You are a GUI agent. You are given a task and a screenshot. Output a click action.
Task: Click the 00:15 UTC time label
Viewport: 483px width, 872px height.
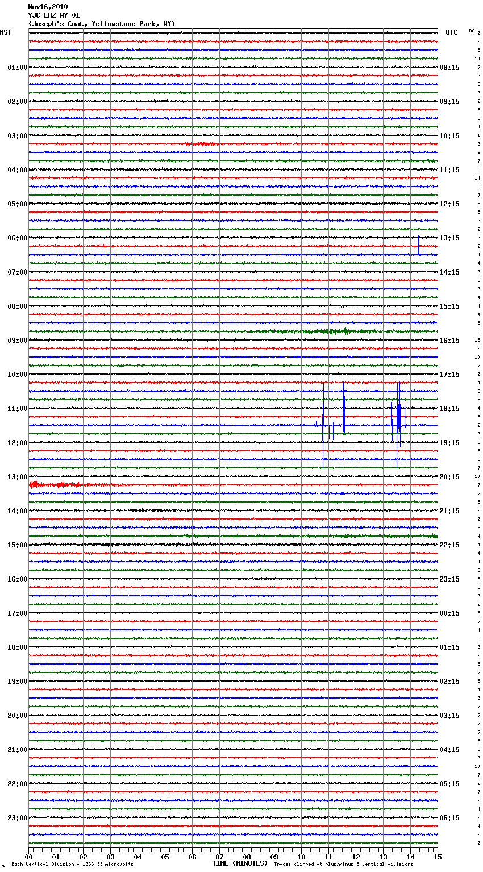click(x=449, y=613)
